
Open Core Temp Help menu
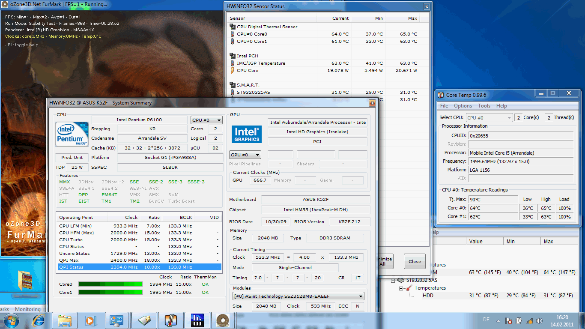(501, 106)
